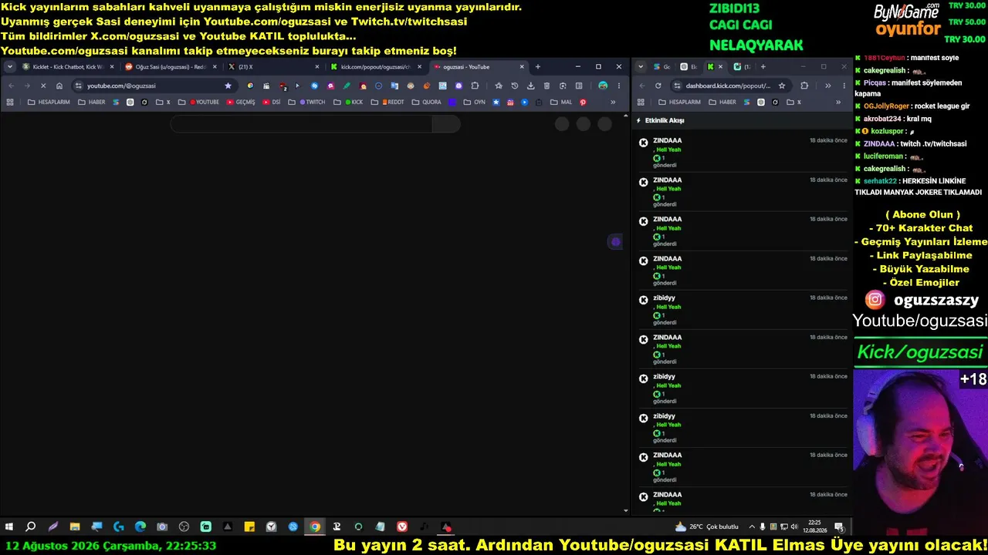
Task: Close the active Kick dashboard tab
Action: point(720,67)
